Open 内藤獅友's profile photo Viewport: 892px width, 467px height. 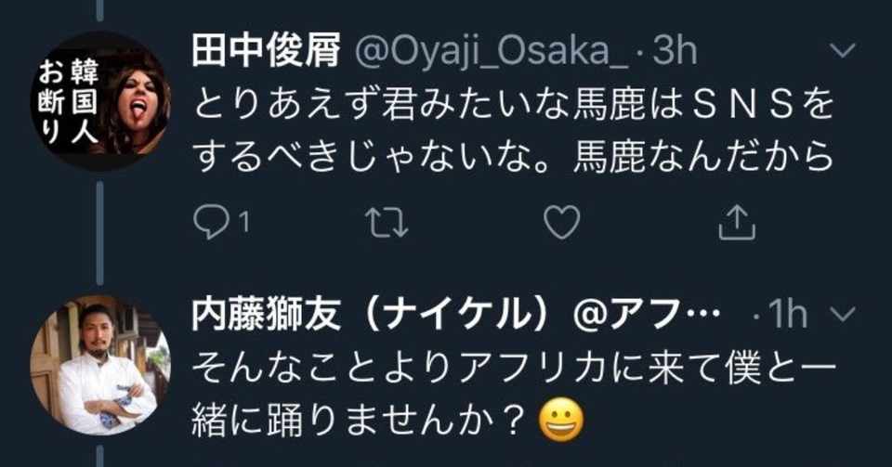(x=100, y=365)
